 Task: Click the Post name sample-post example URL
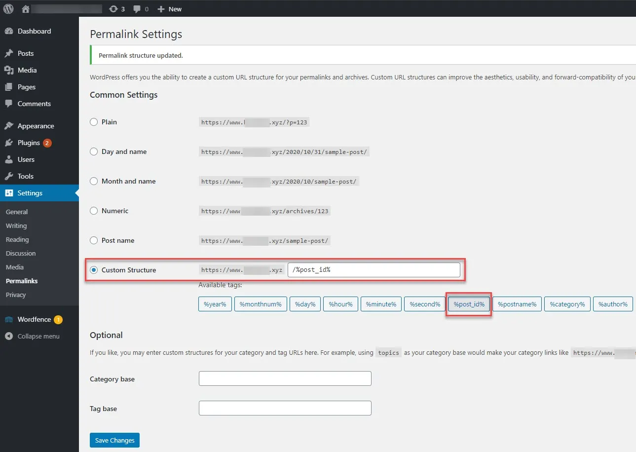click(264, 240)
